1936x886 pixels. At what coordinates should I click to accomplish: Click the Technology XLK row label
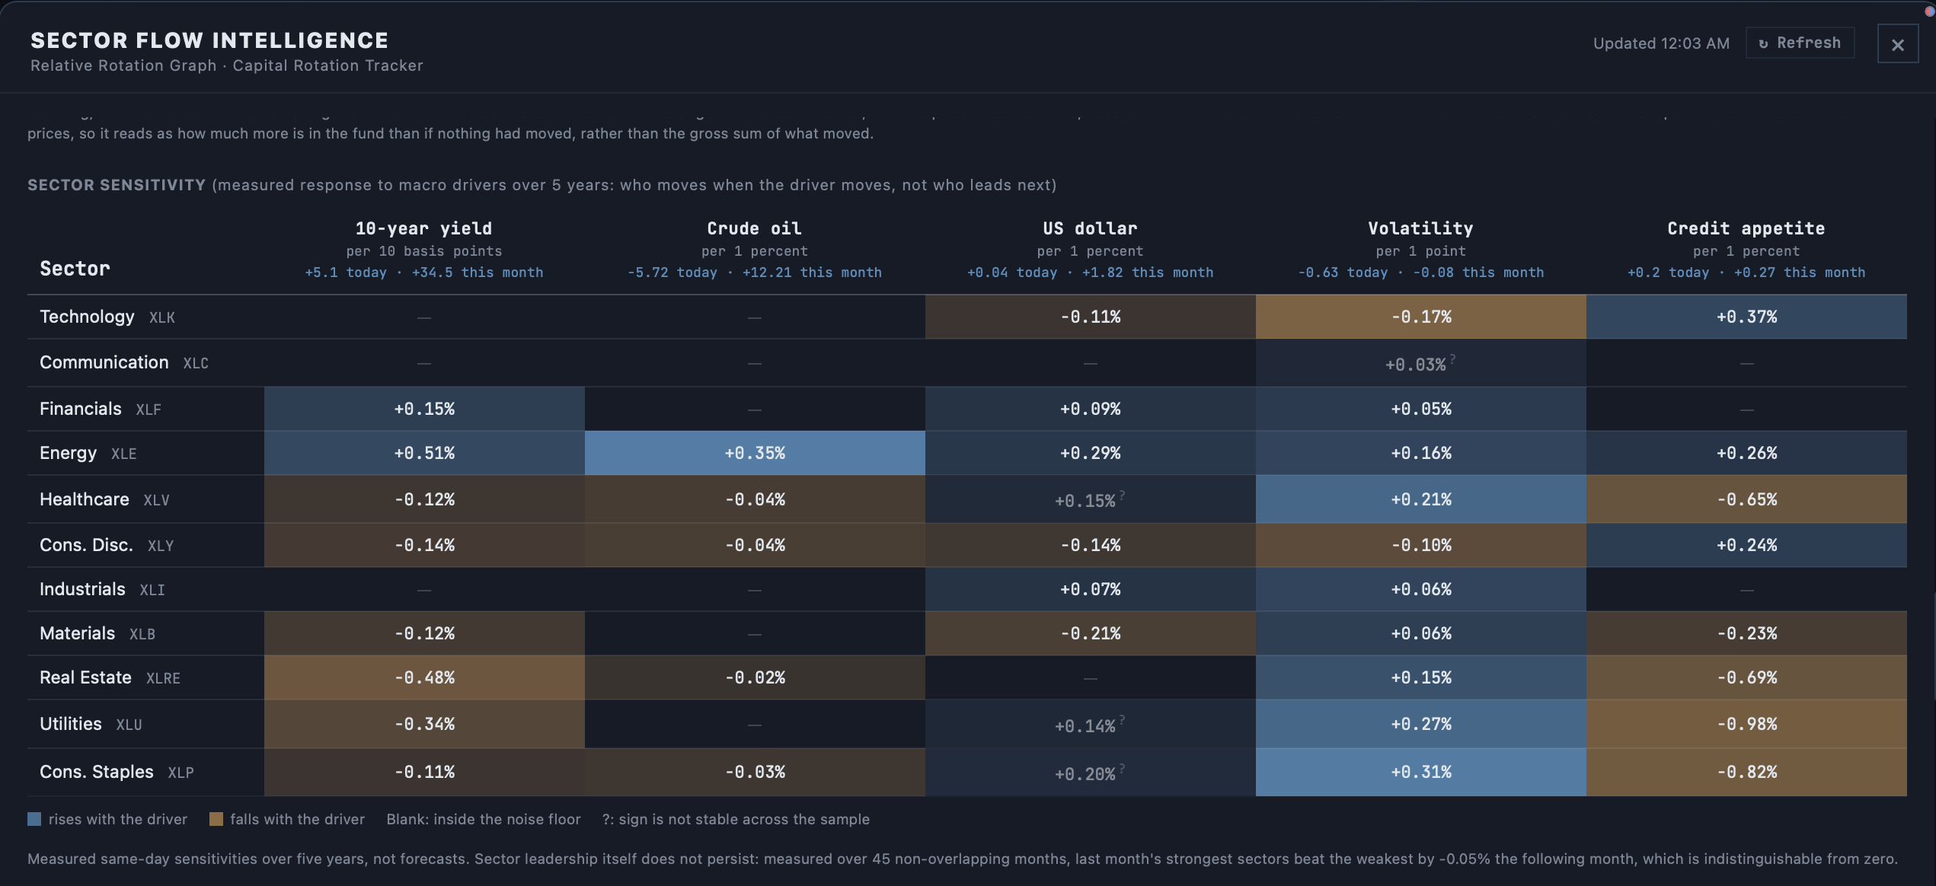click(107, 317)
